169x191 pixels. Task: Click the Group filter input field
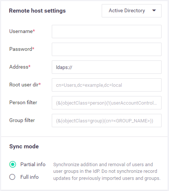pyautogui.click(x=107, y=121)
